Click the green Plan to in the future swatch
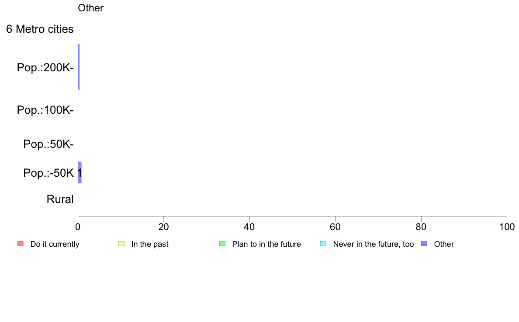519x322 pixels. tap(222, 244)
